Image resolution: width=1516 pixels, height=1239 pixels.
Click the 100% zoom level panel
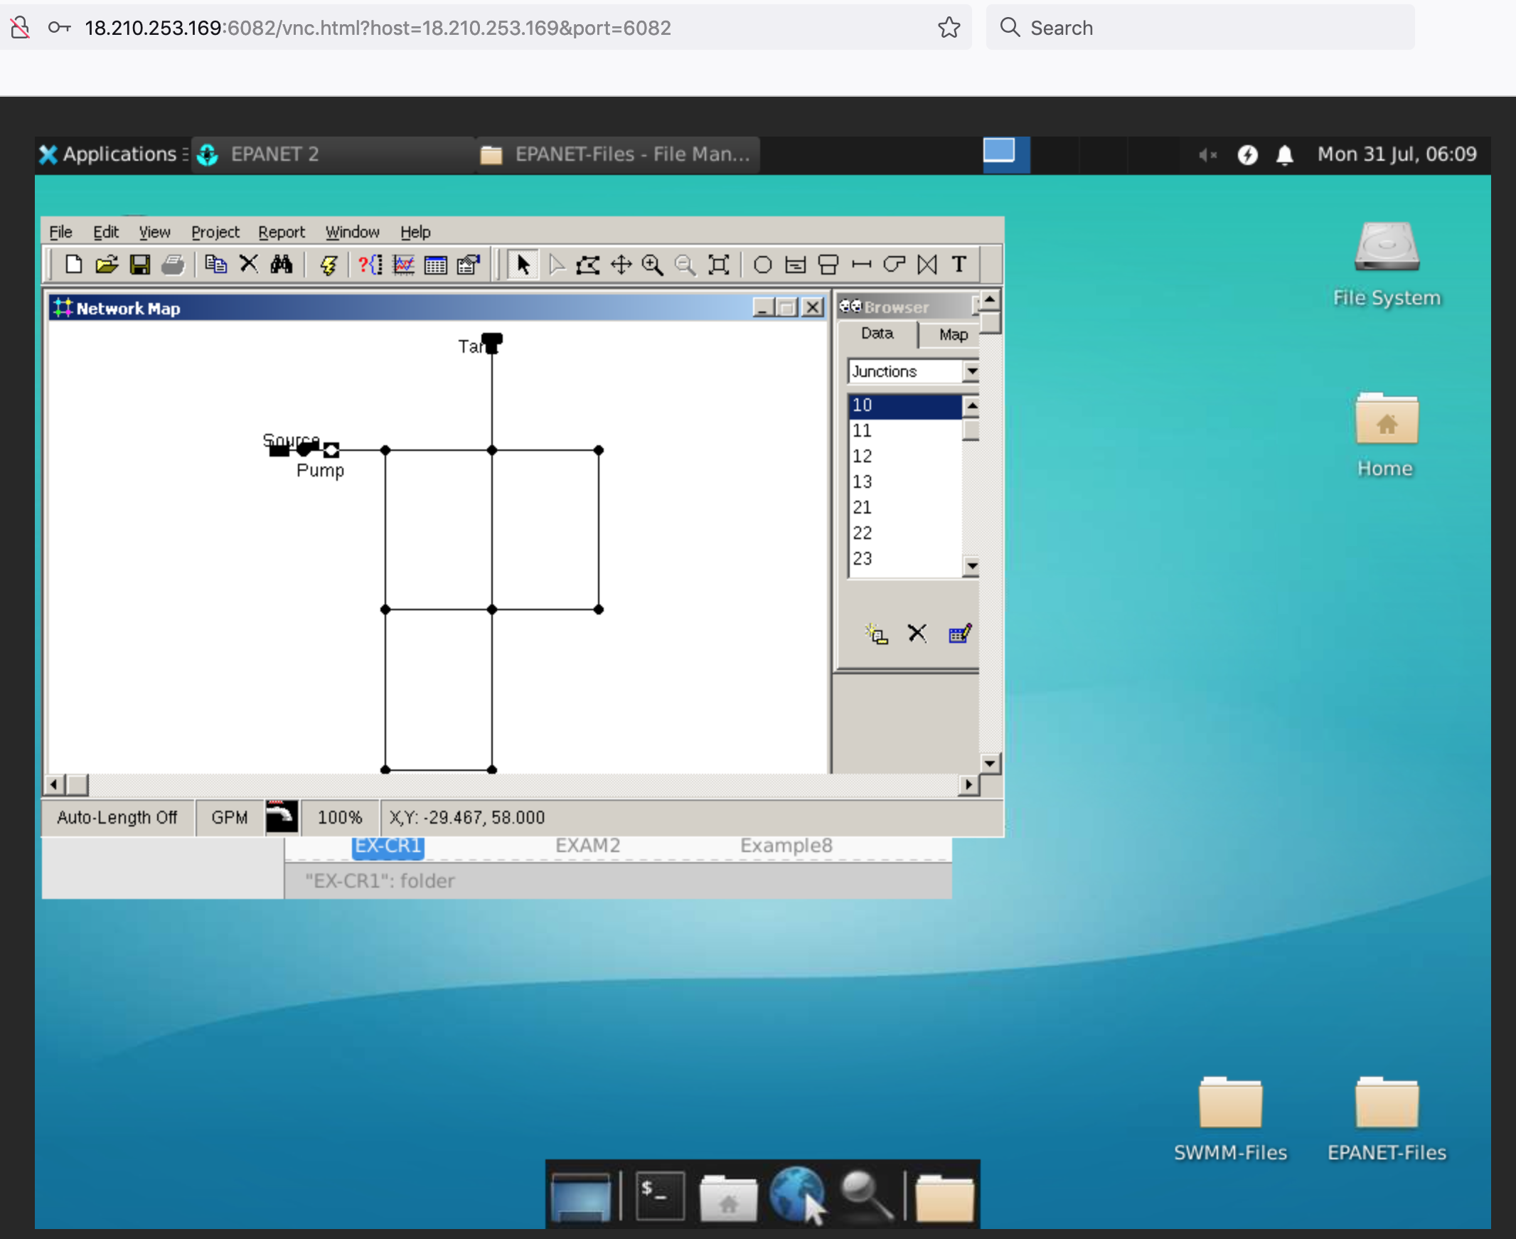[340, 818]
